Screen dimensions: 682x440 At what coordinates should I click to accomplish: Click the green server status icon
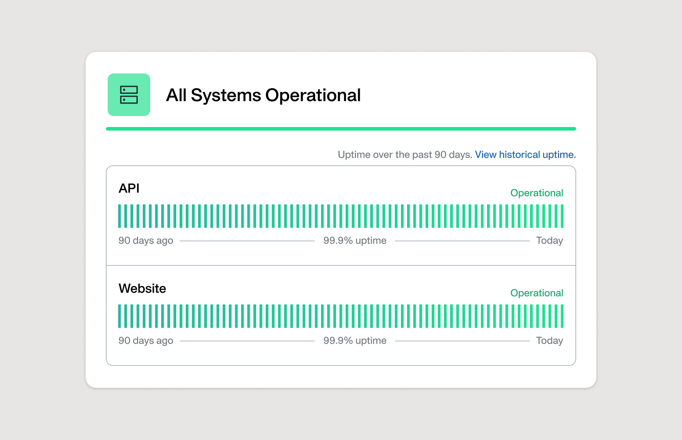tap(129, 95)
